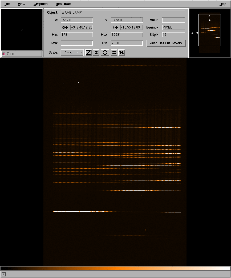Screen dimensions: 231x278
Task: Toggle the Zoom checkbox
Action: (4, 54)
